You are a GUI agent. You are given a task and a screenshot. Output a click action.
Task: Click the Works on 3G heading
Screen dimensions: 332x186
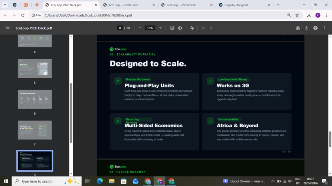[233, 85]
